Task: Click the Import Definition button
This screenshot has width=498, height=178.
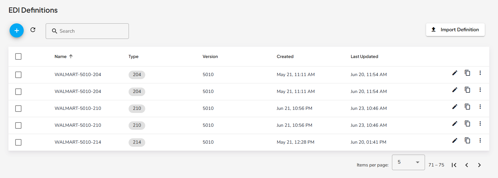Action: (455, 30)
